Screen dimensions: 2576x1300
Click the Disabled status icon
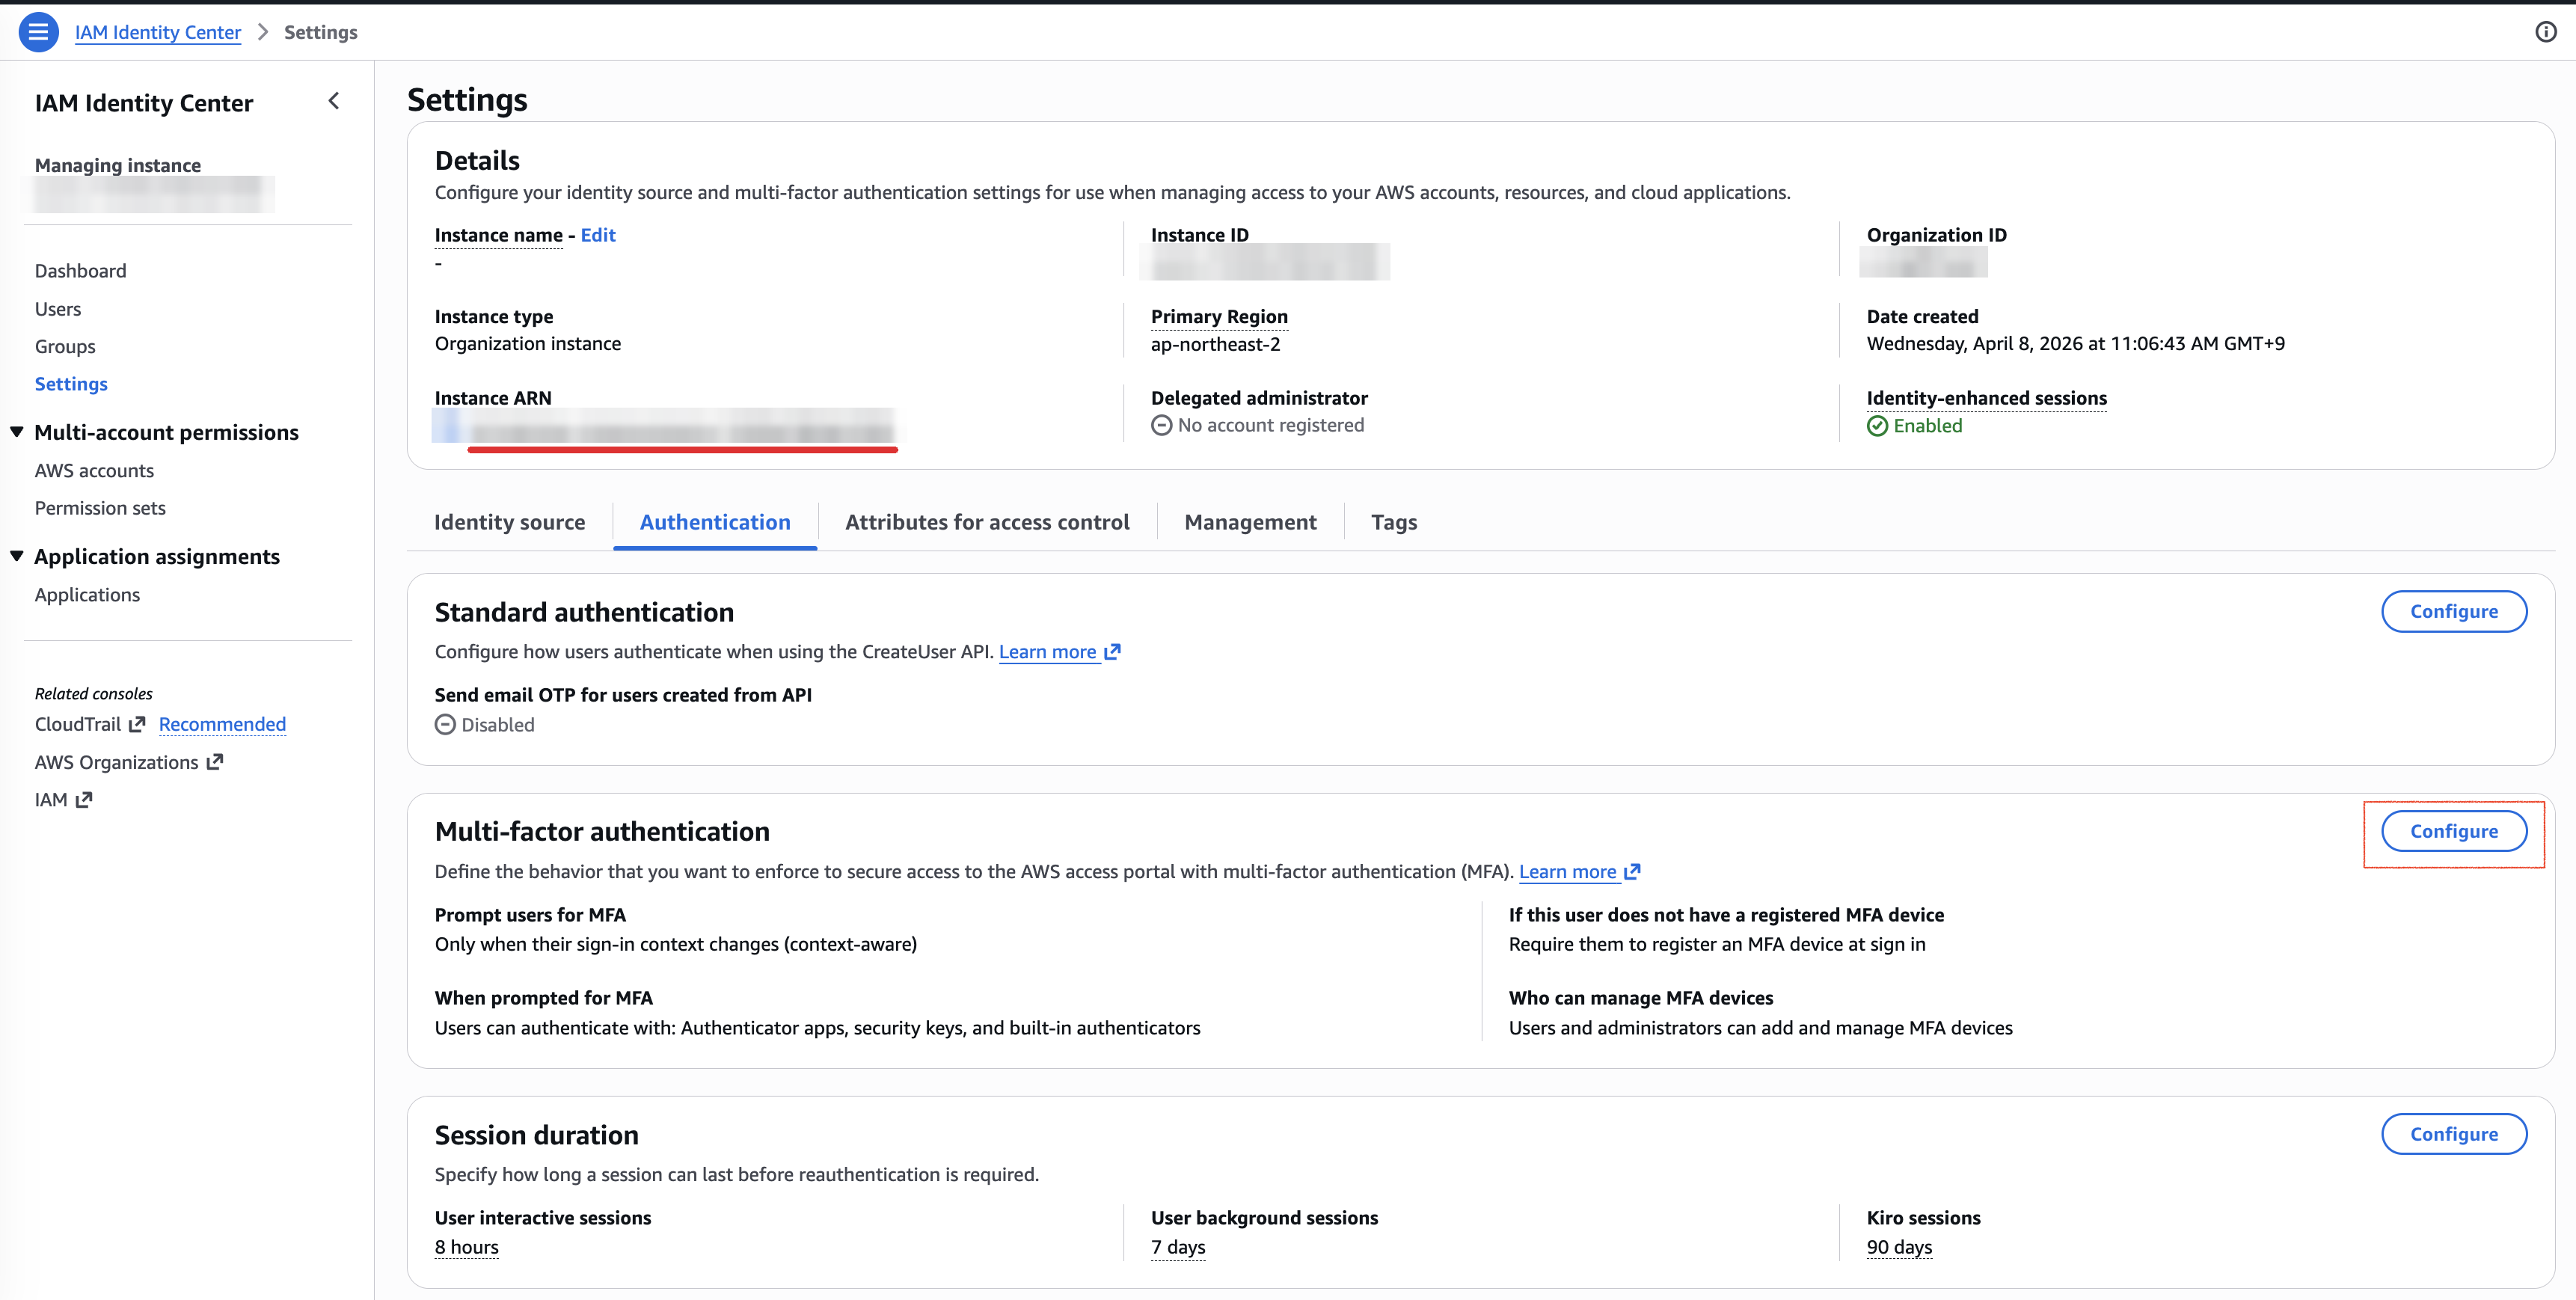(x=445, y=725)
